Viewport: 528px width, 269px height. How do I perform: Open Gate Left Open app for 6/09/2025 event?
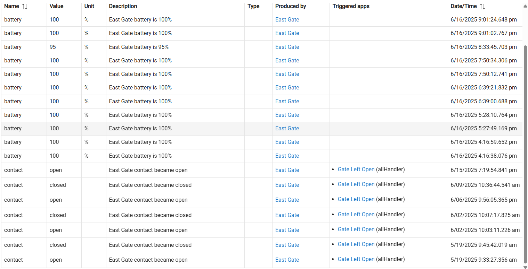356,184
